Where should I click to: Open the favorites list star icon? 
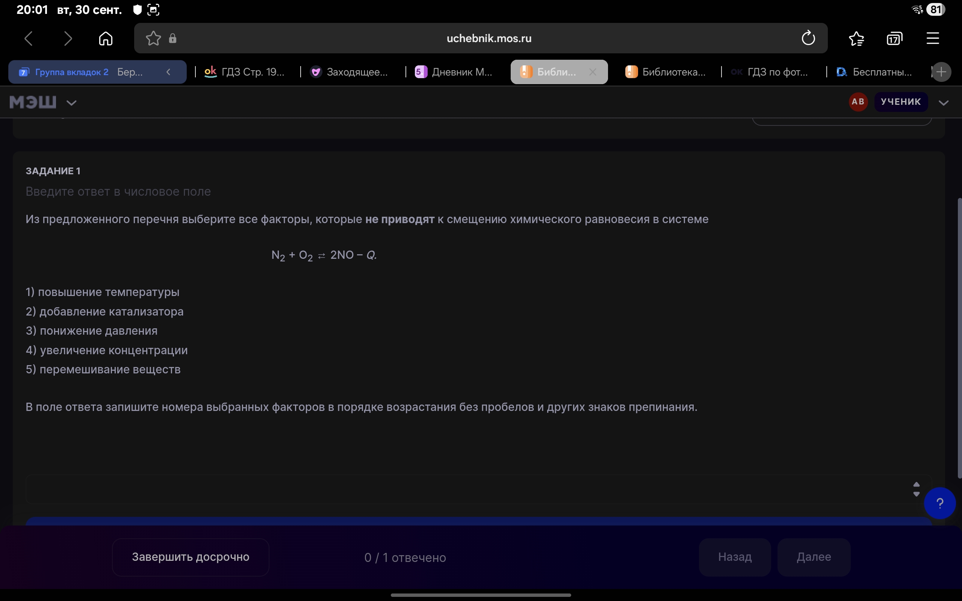[856, 39]
